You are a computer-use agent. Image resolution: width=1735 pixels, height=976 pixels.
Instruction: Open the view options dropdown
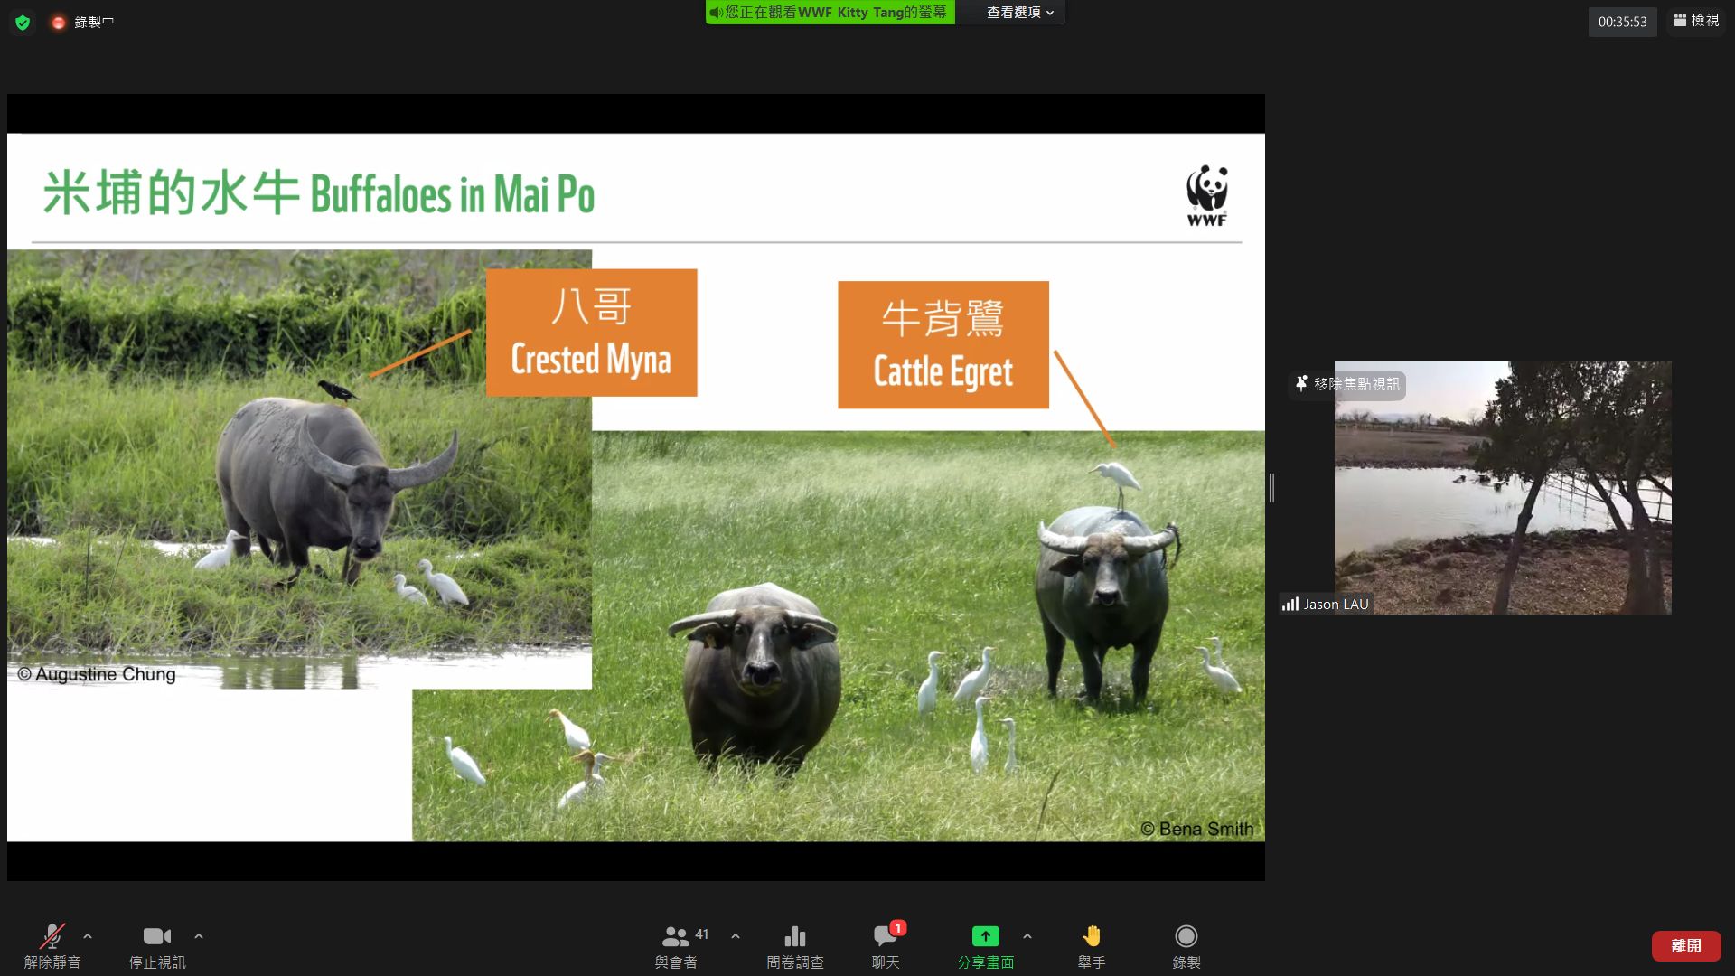(1019, 13)
